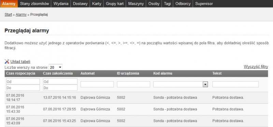
Task: Focus Czas zakończenia 'Od' filter field
Action: 60,82
